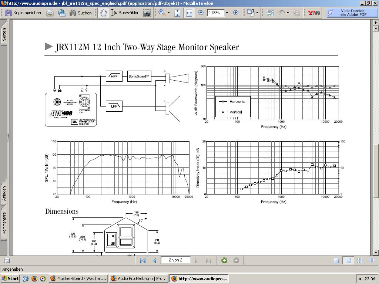Go to previous page
Viewport: 379px width, 284px height.
155,261
